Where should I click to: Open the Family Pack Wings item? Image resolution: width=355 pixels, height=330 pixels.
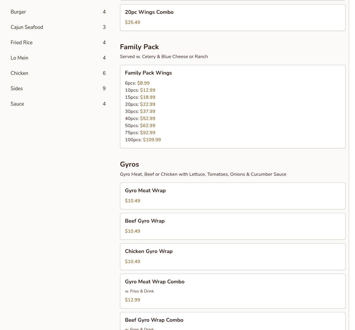[x=232, y=73]
